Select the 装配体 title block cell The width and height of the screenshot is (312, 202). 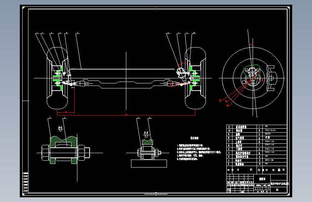click(x=262, y=179)
